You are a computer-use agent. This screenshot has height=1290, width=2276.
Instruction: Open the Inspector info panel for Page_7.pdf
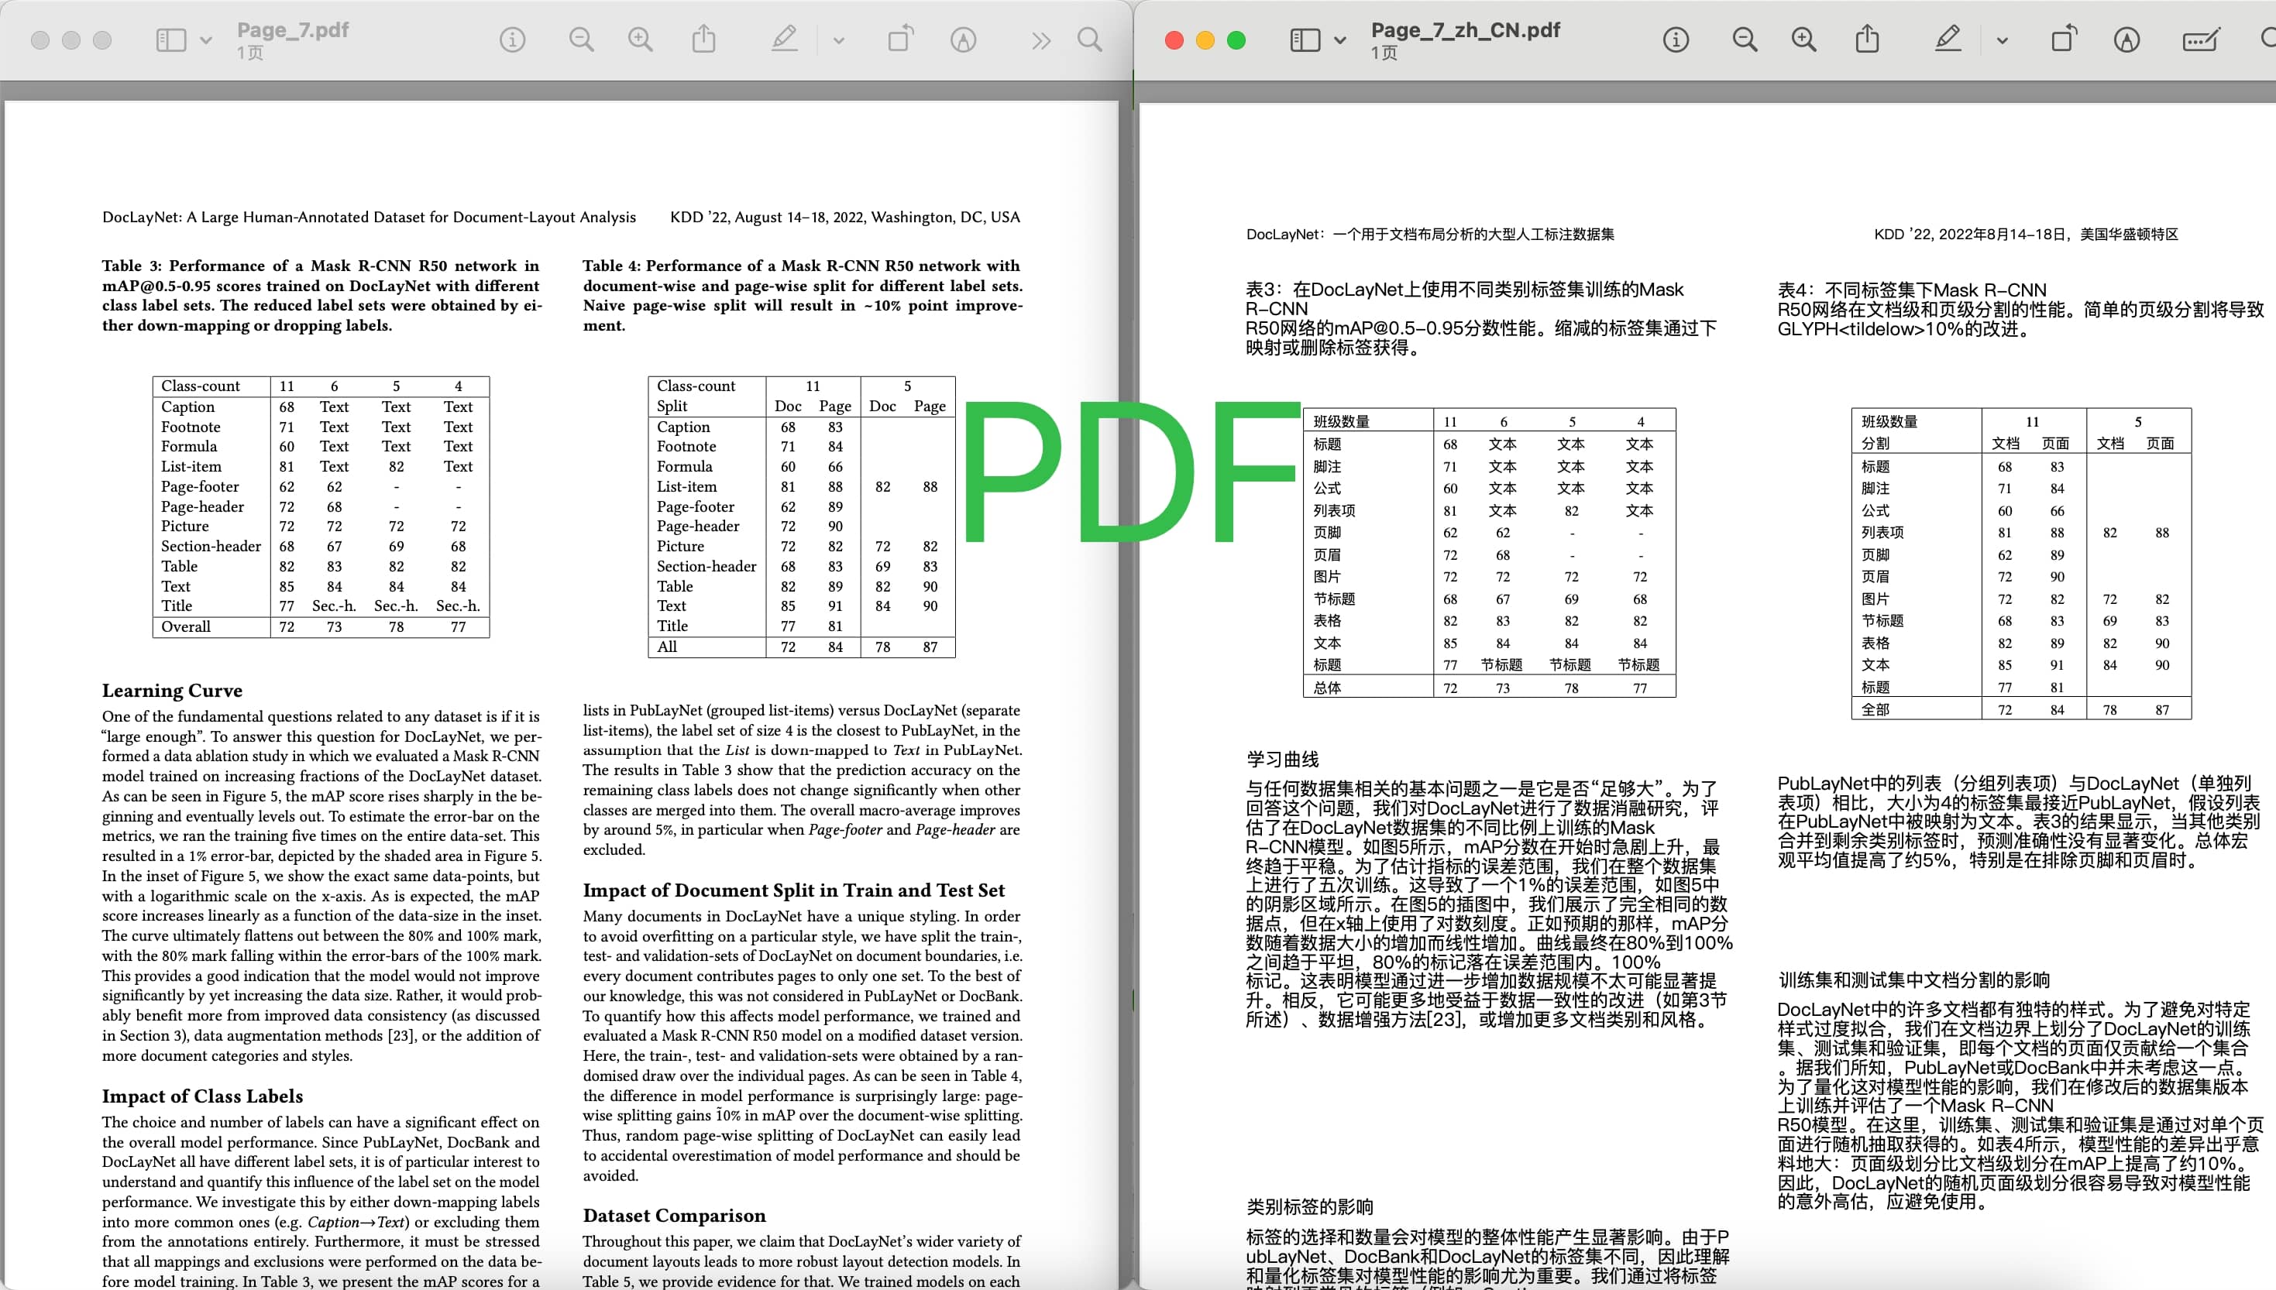(511, 39)
